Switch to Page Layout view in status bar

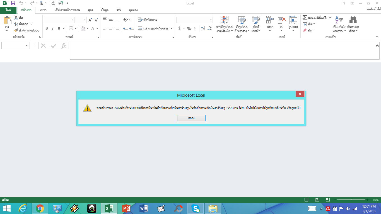click(x=317, y=200)
